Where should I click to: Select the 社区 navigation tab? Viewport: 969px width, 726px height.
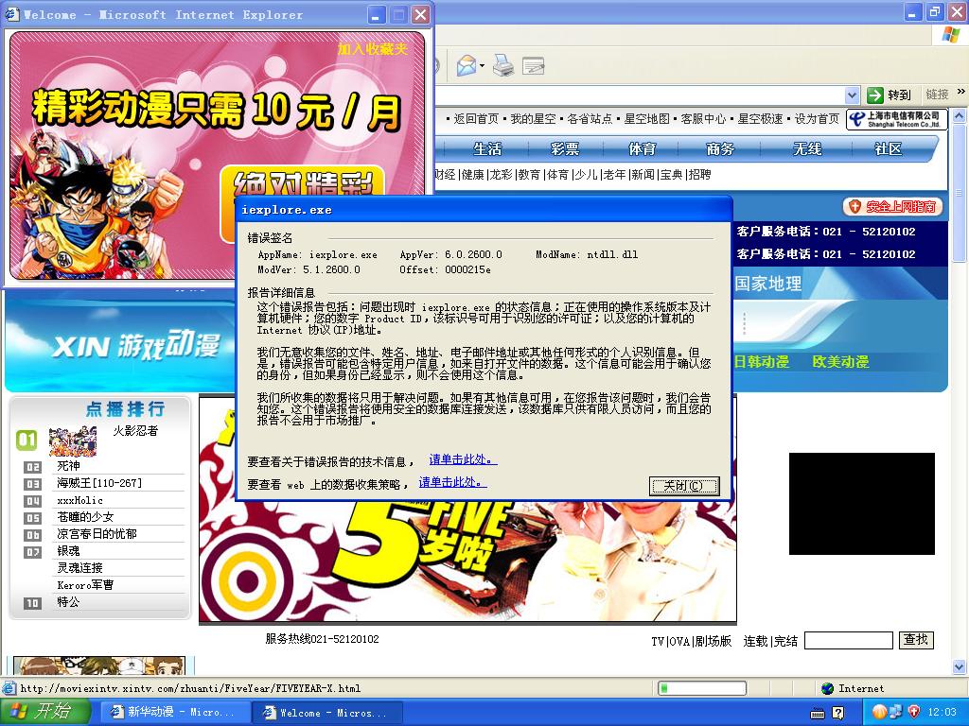click(x=888, y=148)
